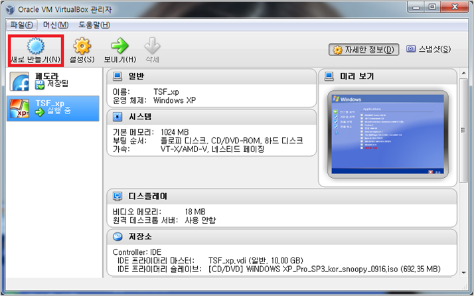Select the 페도라 Fedora machine icon
Image resolution: width=474 pixels, height=296 pixels.
click(20, 82)
